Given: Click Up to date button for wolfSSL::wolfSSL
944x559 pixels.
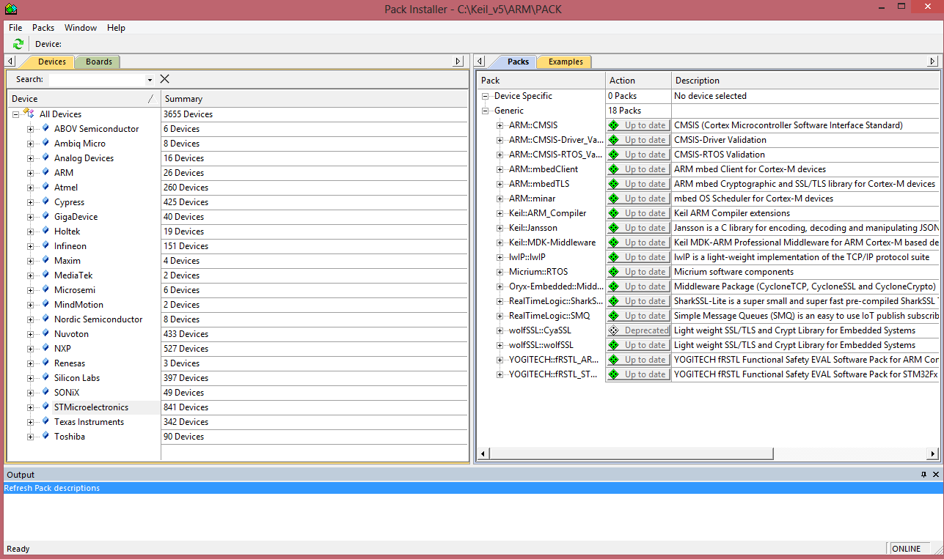Looking at the screenshot, I should (x=638, y=345).
